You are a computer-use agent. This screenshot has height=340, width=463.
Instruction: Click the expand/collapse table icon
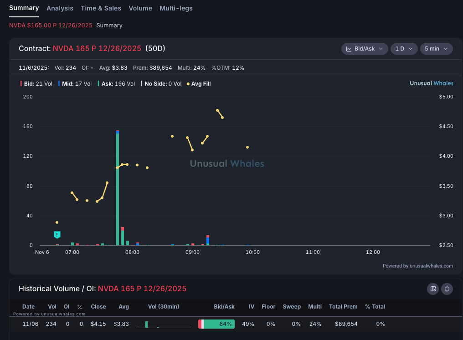tap(447, 289)
